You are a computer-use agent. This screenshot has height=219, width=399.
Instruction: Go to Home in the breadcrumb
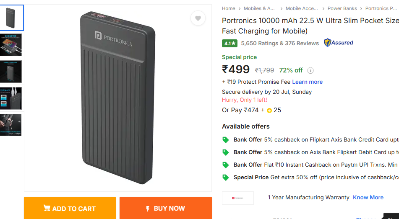tap(229, 8)
